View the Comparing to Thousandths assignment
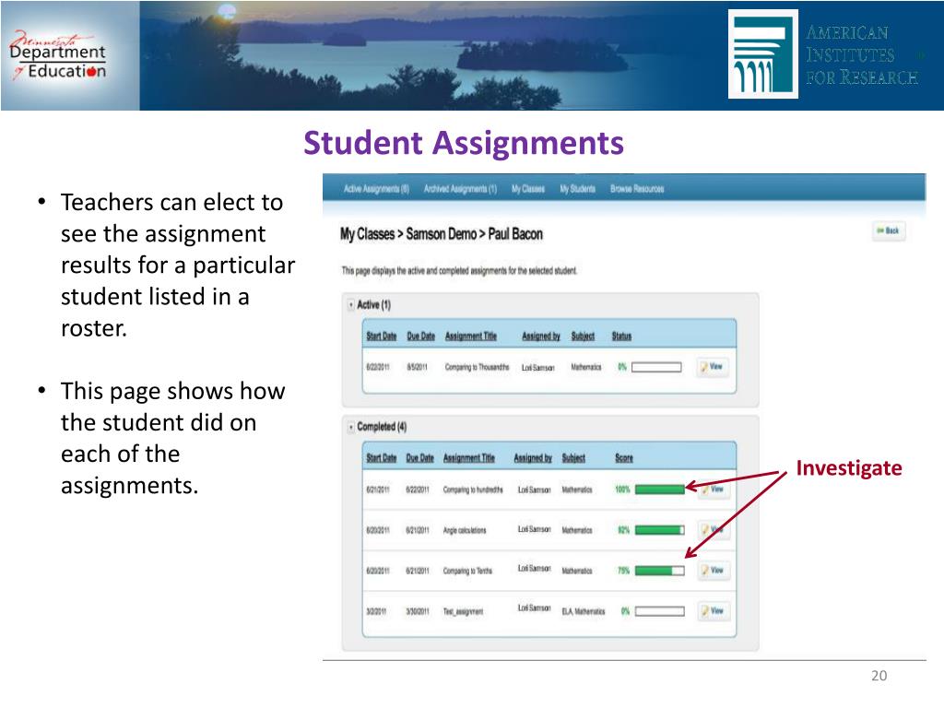 713,367
